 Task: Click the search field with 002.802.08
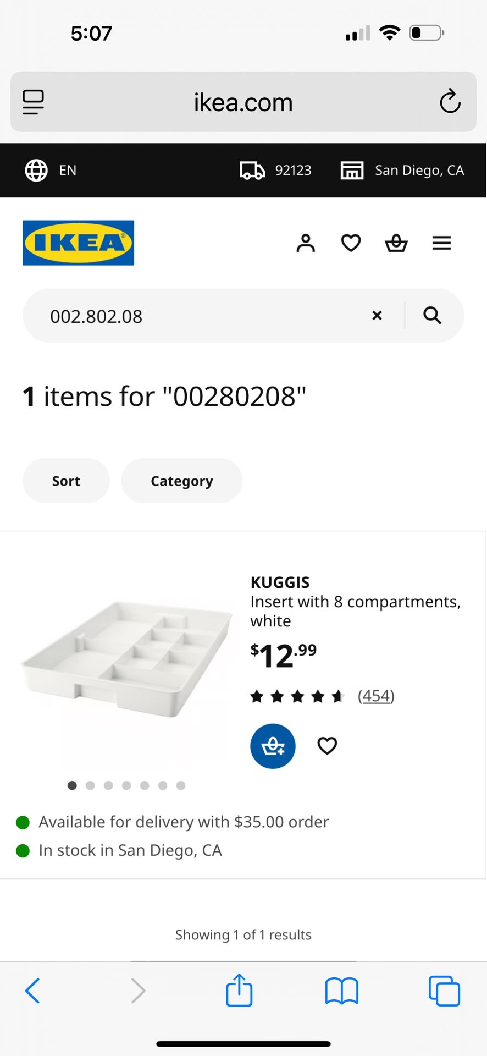(198, 316)
